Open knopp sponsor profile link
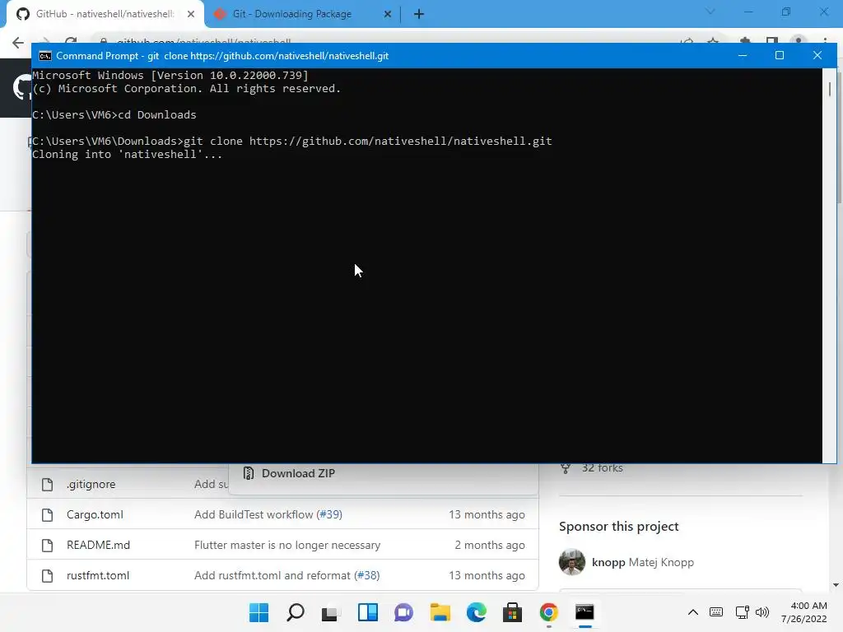843x632 pixels. [x=608, y=562]
